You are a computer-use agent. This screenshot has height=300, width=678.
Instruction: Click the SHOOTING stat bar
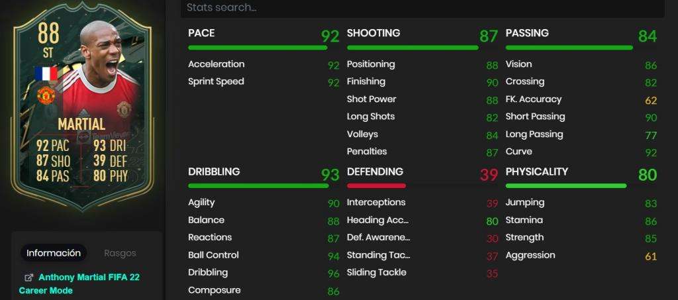(x=412, y=48)
